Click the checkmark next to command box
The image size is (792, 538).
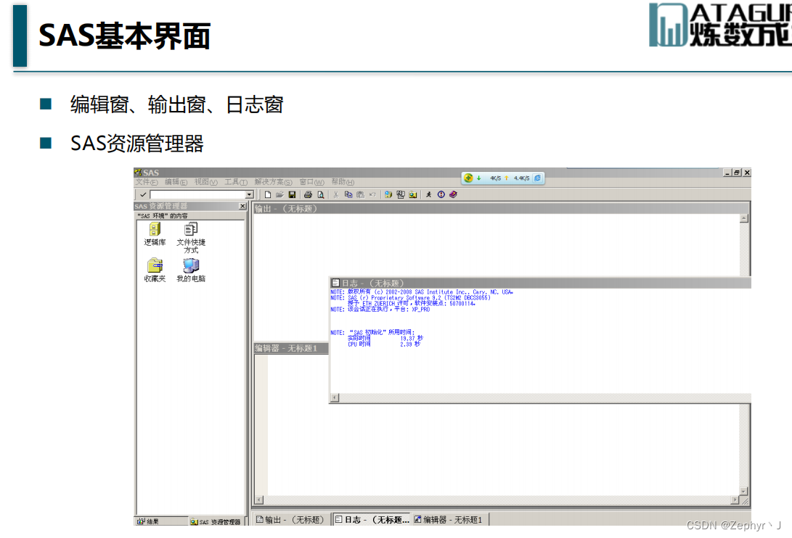click(x=143, y=195)
